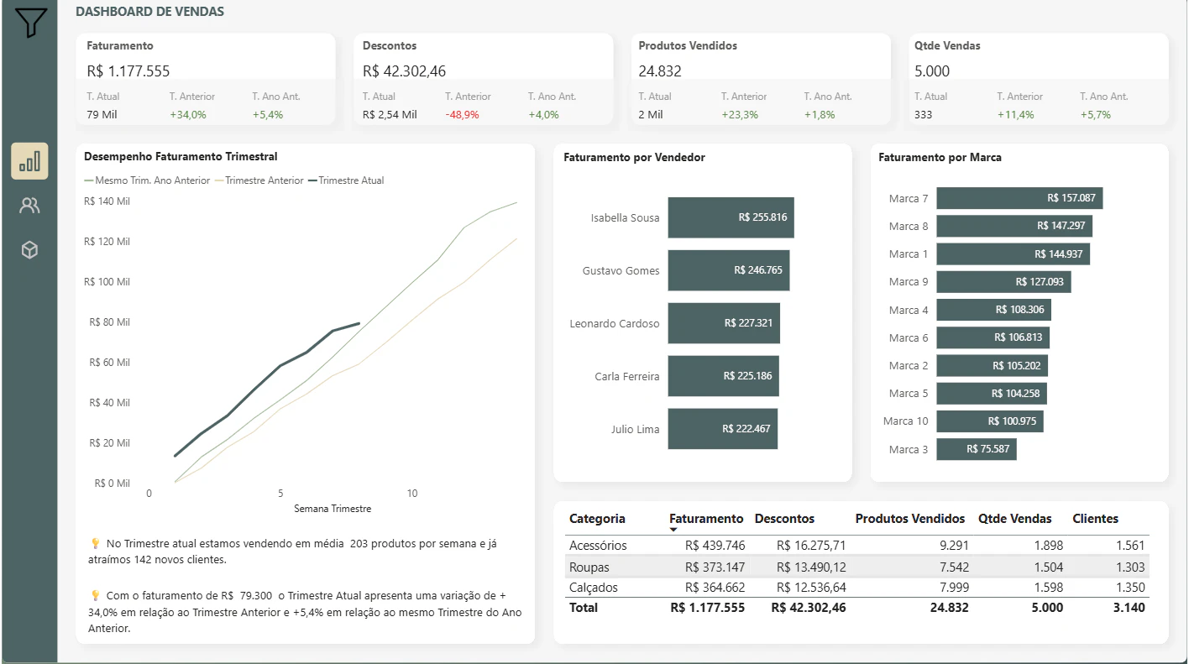Click the Acessórios category row
The width and height of the screenshot is (1189, 664).
click(x=859, y=545)
